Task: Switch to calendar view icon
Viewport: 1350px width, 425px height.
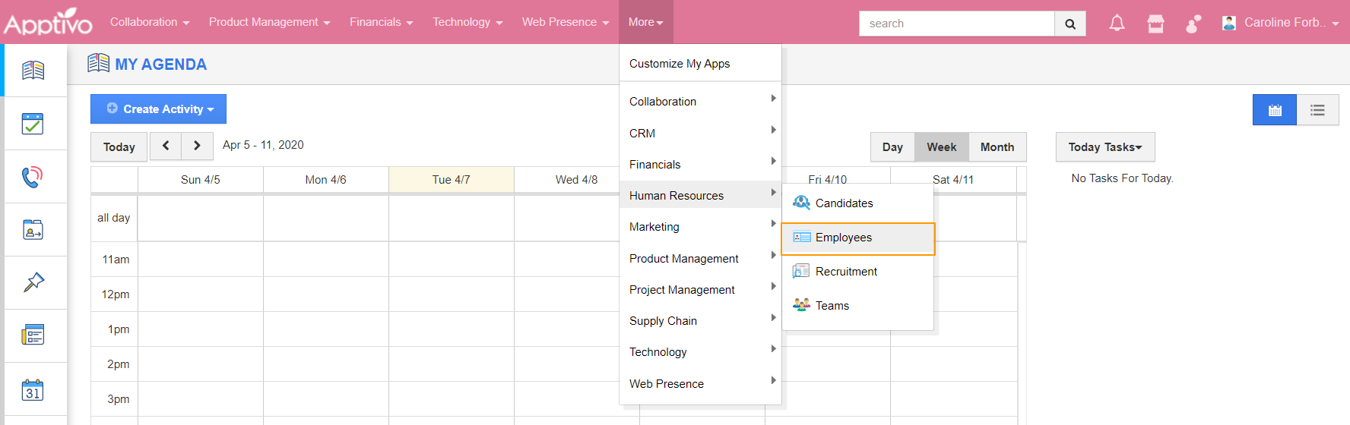Action: pos(1275,110)
